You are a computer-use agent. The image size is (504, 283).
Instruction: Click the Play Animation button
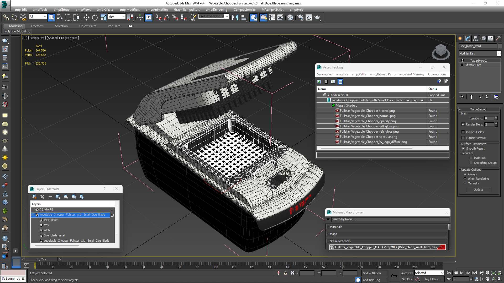pyautogui.click(x=462, y=273)
